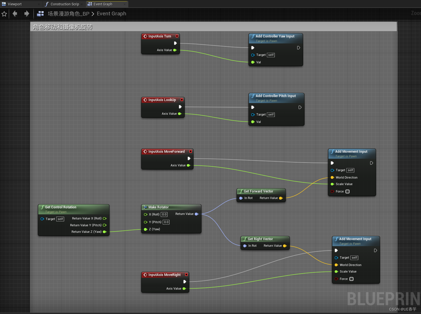
Task: Click the Event Graph breadcrumb link
Action: click(112, 14)
